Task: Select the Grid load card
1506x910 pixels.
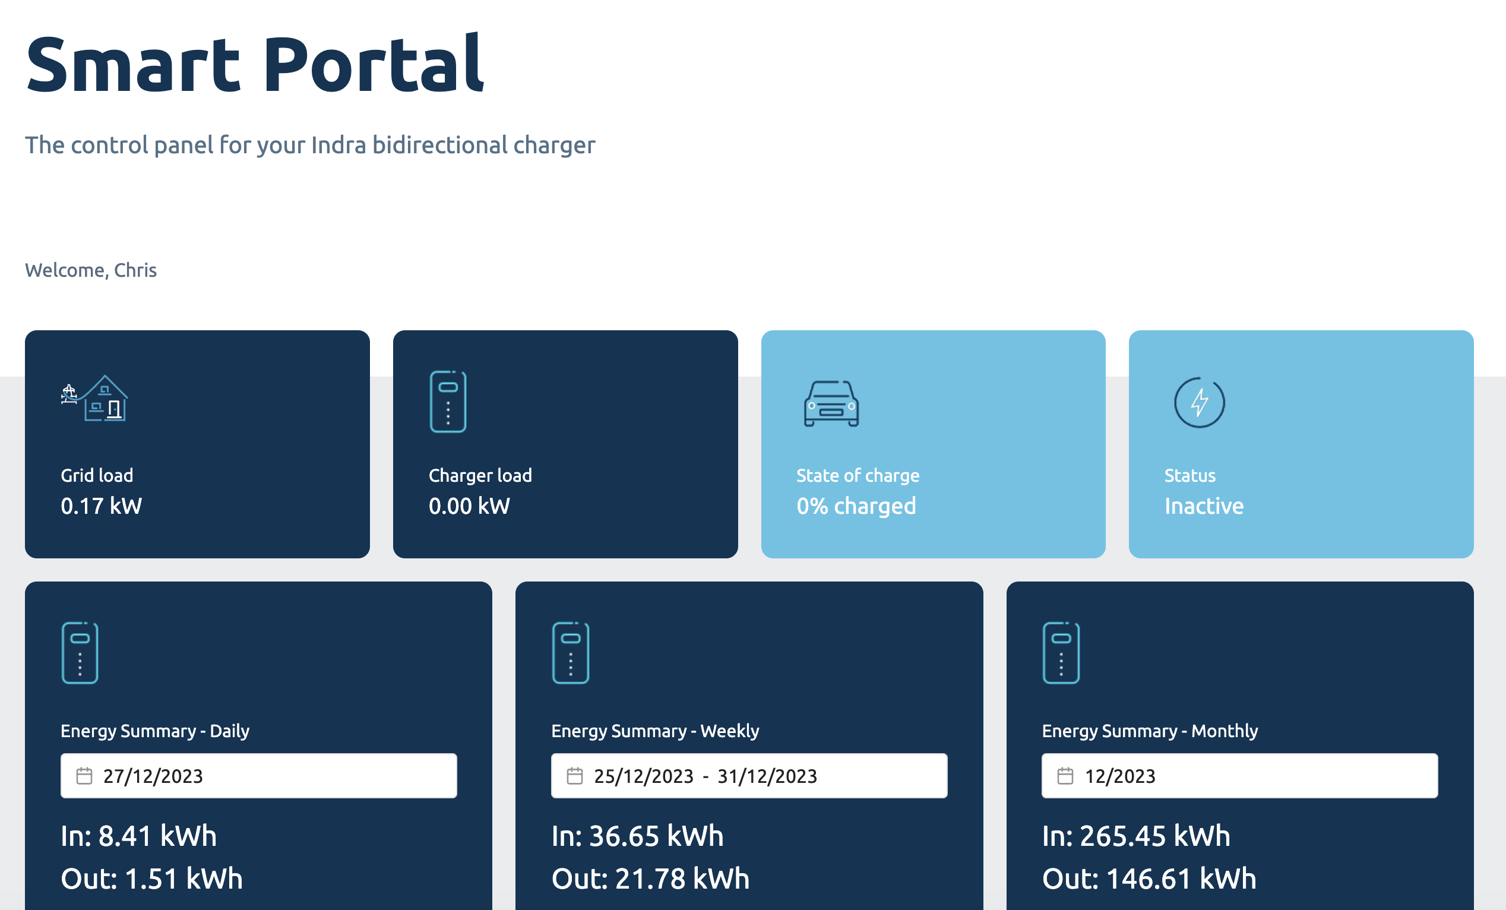Action: click(x=197, y=444)
